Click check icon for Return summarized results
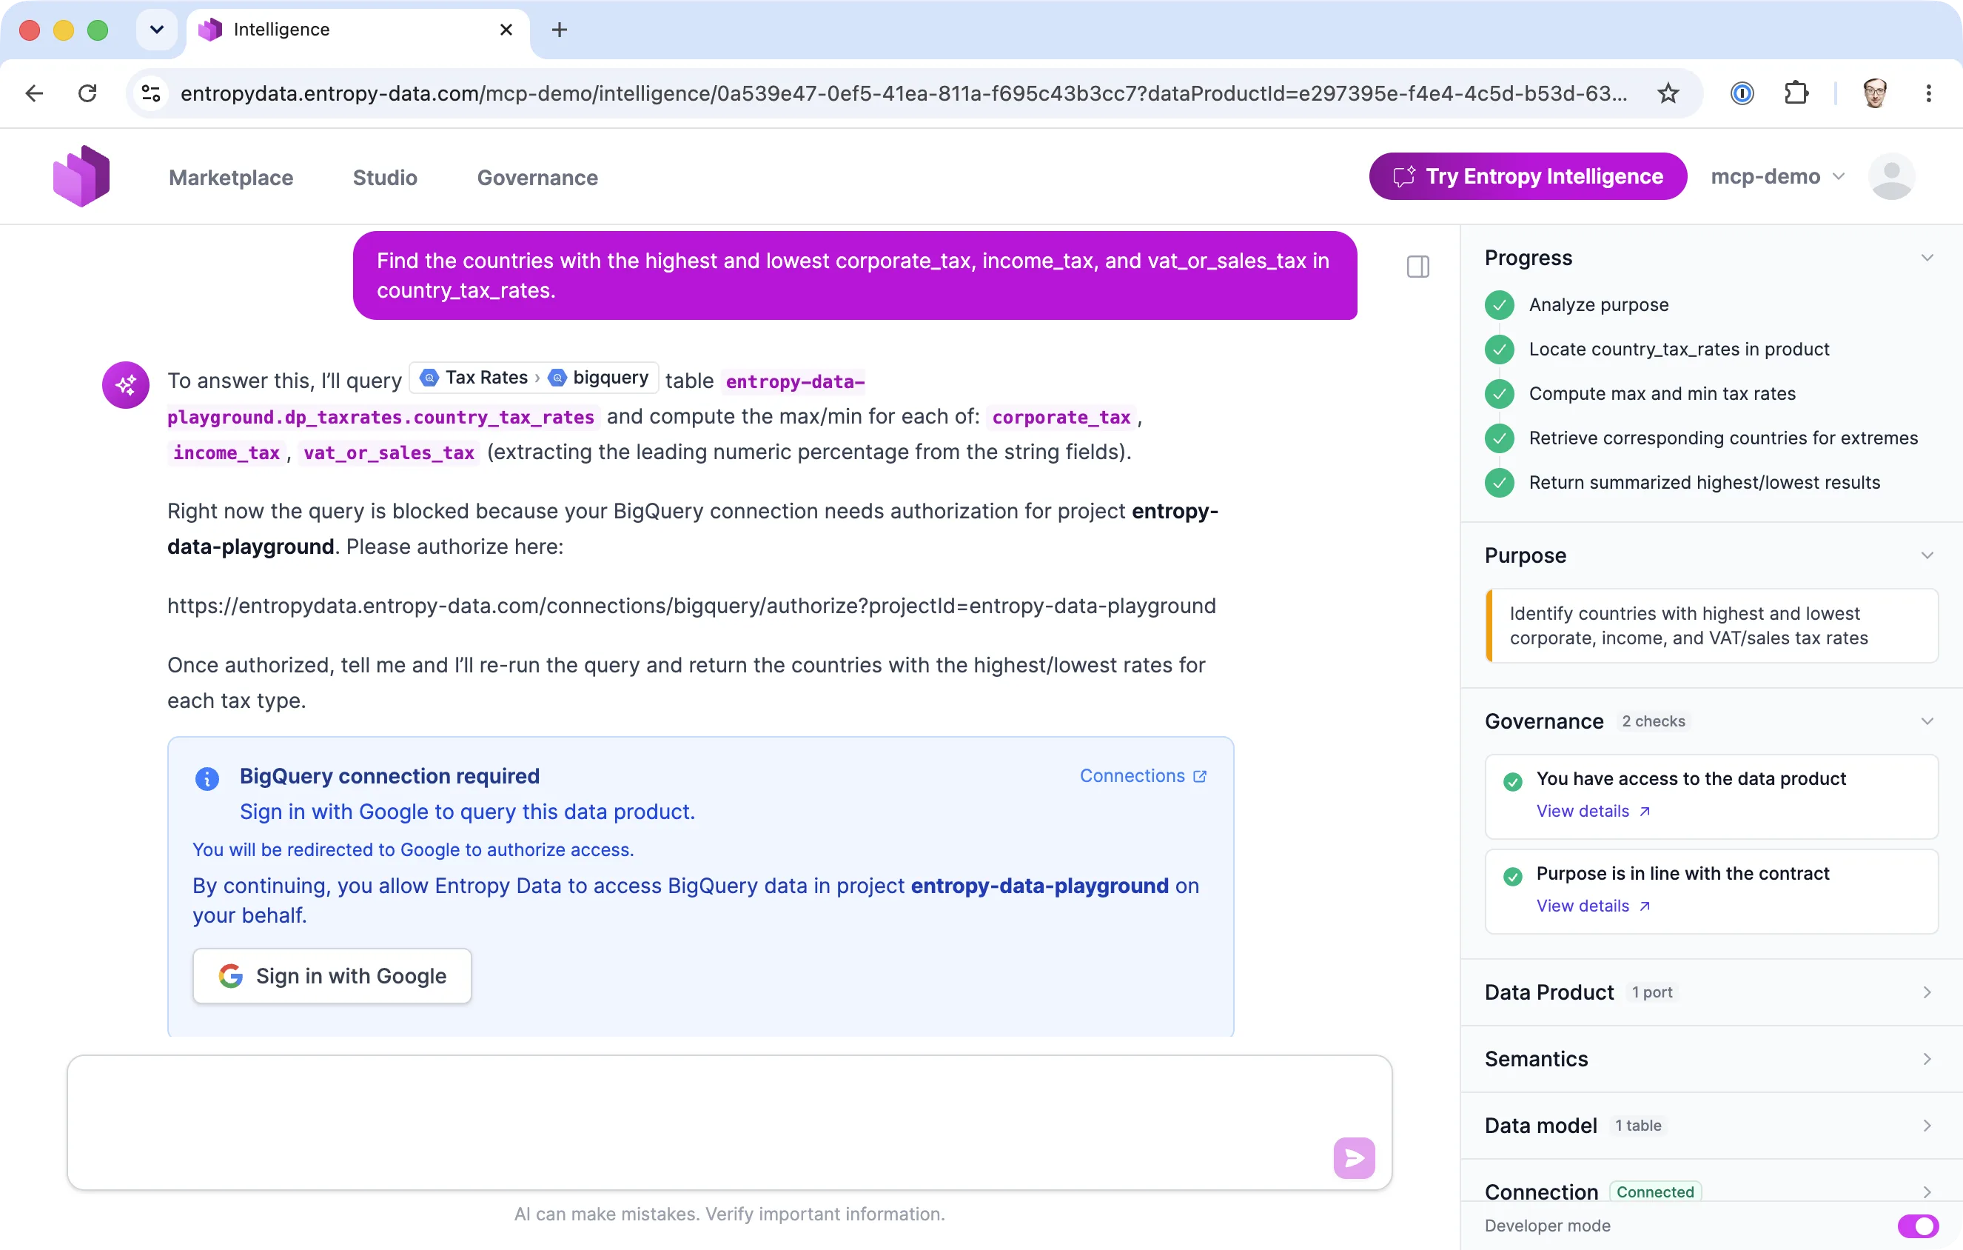Screen dimensions: 1963x1250 tap(1499, 483)
